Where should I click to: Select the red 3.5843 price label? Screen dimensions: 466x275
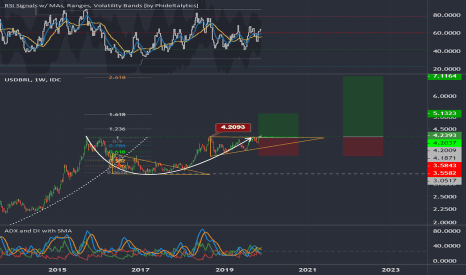click(444, 165)
